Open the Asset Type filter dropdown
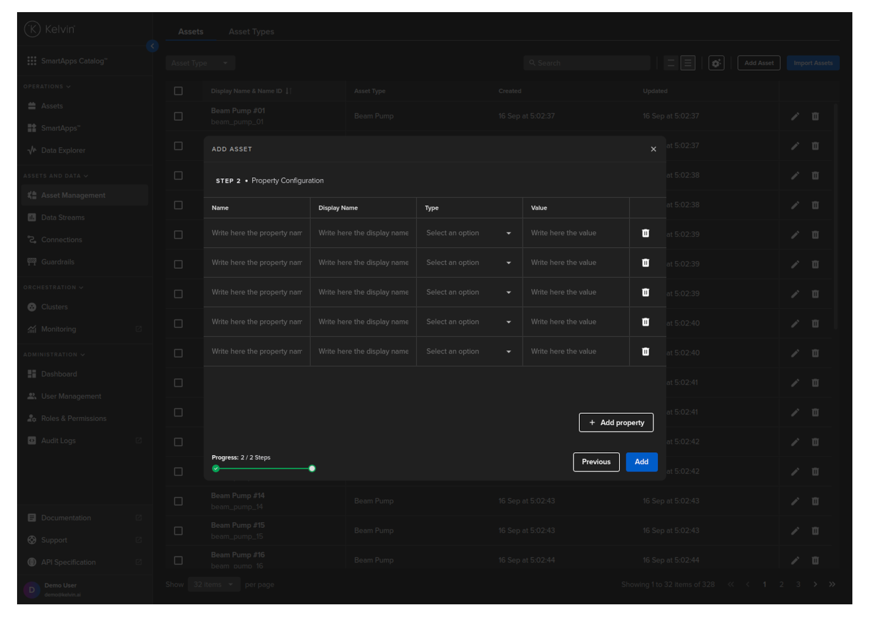This screenshot has width=870, height=617. (x=200, y=63)
